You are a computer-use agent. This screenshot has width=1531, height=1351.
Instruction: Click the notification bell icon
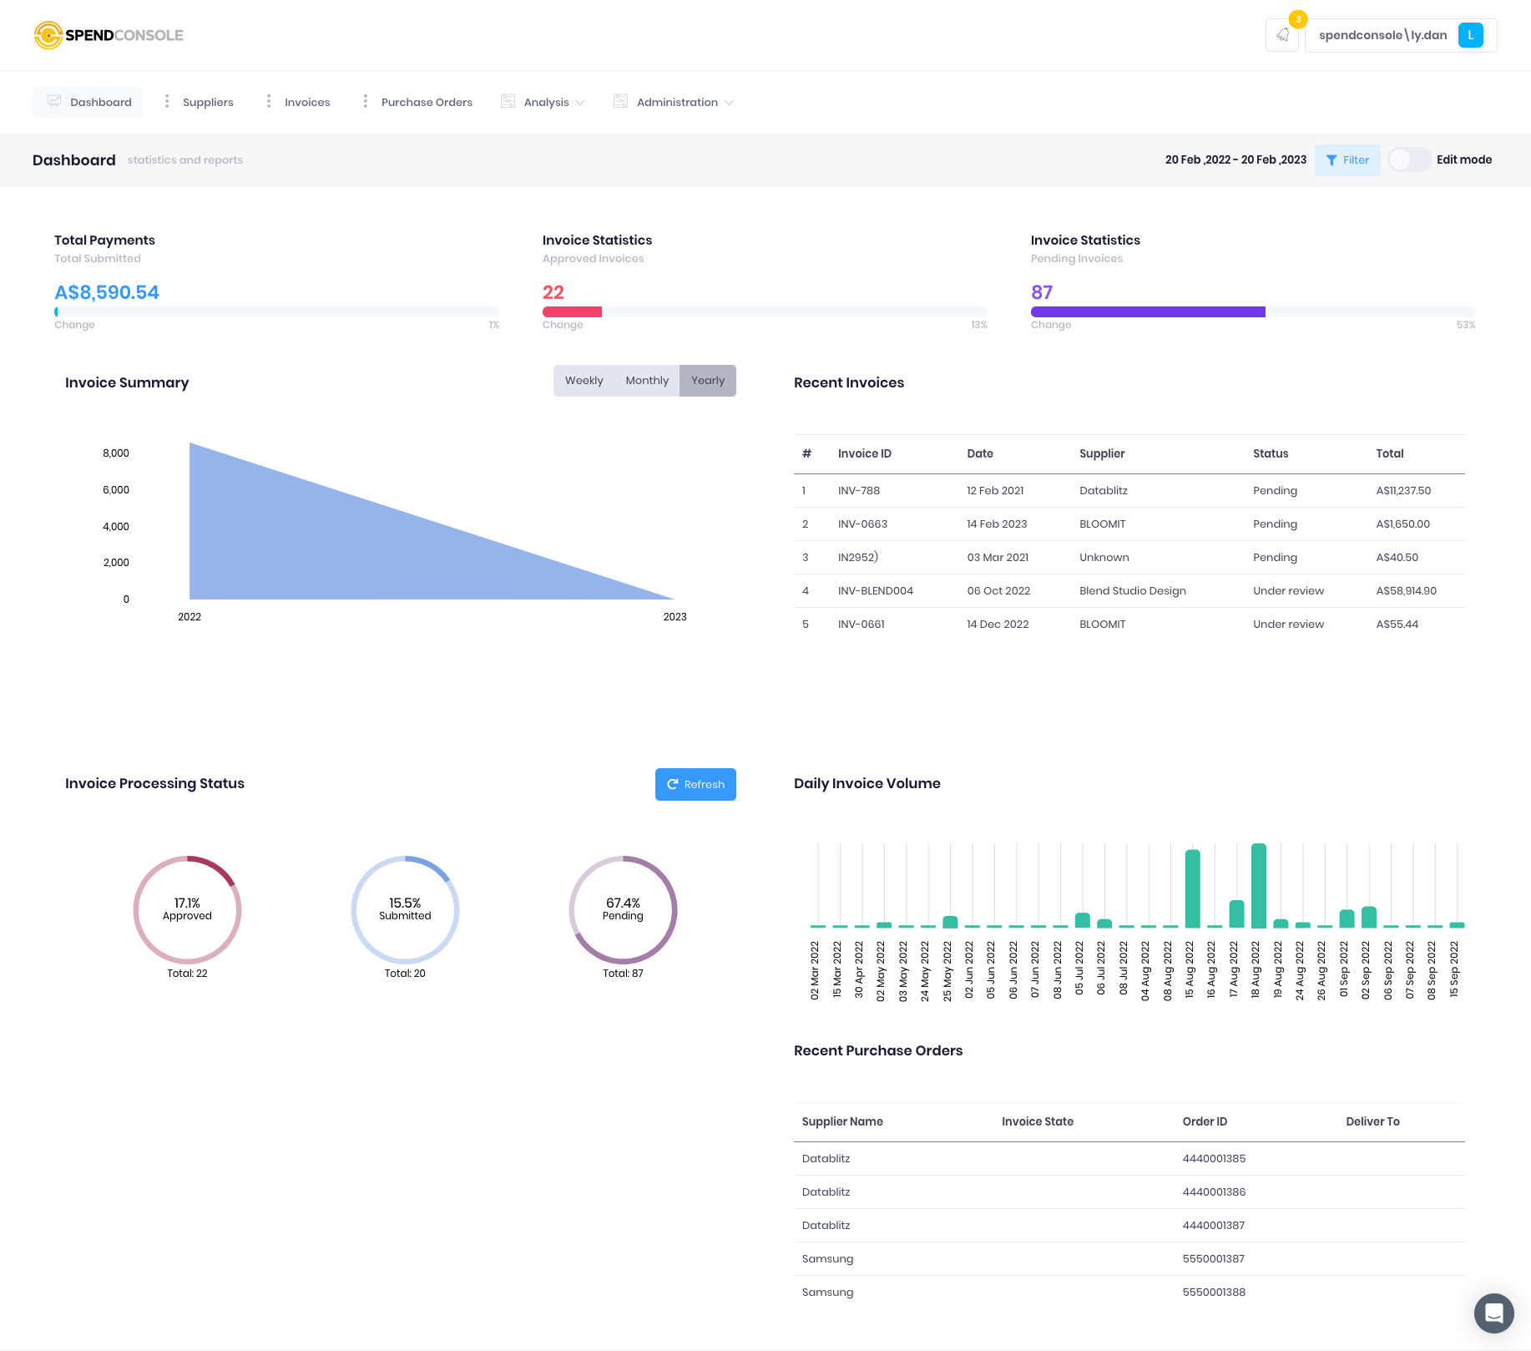tap(1282, 35)
